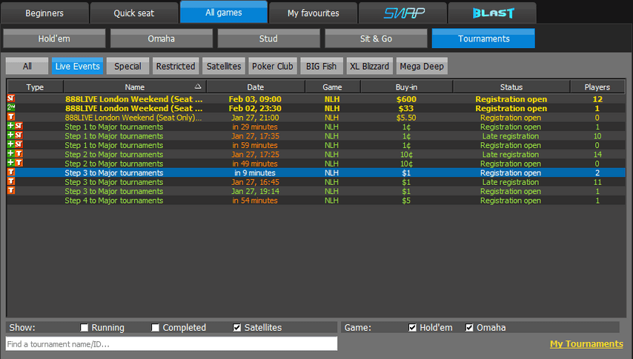Click the players count '14' cell

597,155
